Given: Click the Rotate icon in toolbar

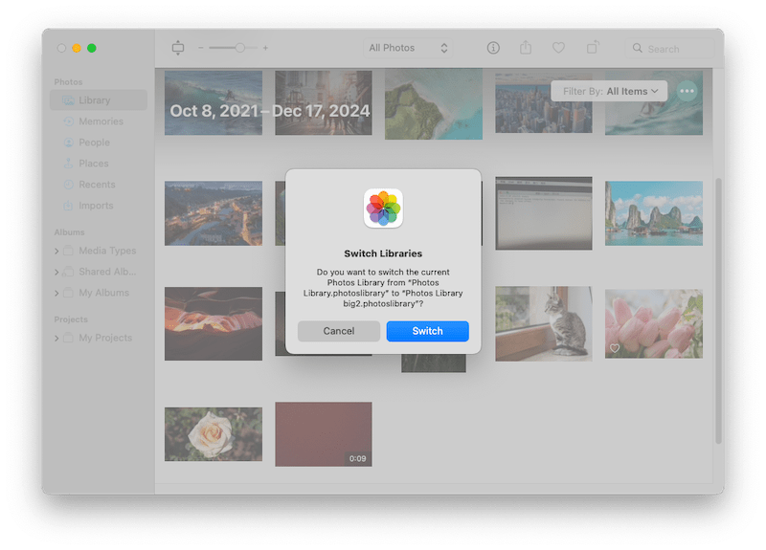Looking at the screenshot, I should (x=593, y=48).
